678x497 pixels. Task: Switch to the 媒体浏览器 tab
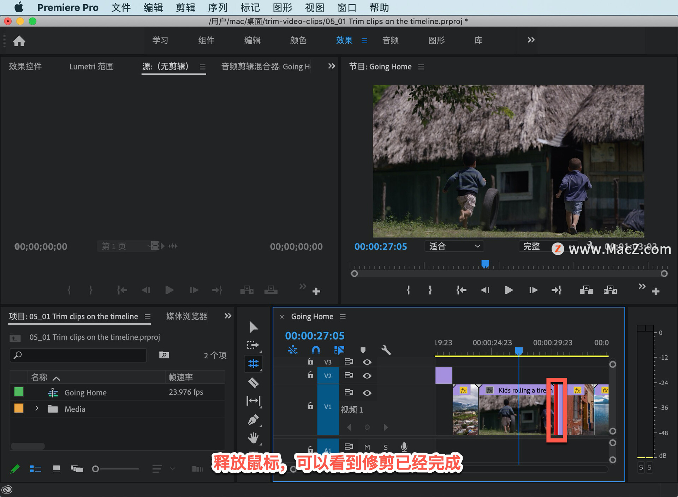186,316
